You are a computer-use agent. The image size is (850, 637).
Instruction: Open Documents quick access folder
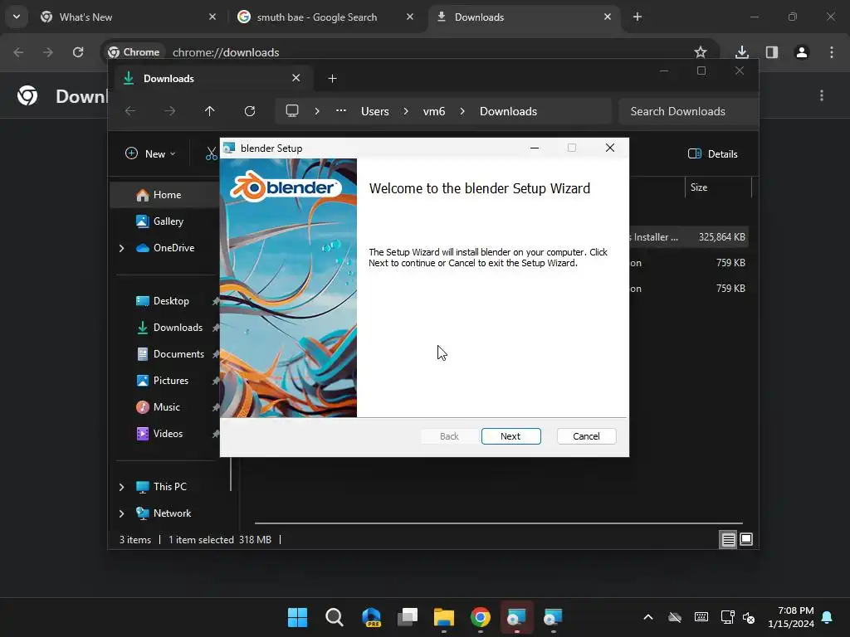click(x=171, y=353)
